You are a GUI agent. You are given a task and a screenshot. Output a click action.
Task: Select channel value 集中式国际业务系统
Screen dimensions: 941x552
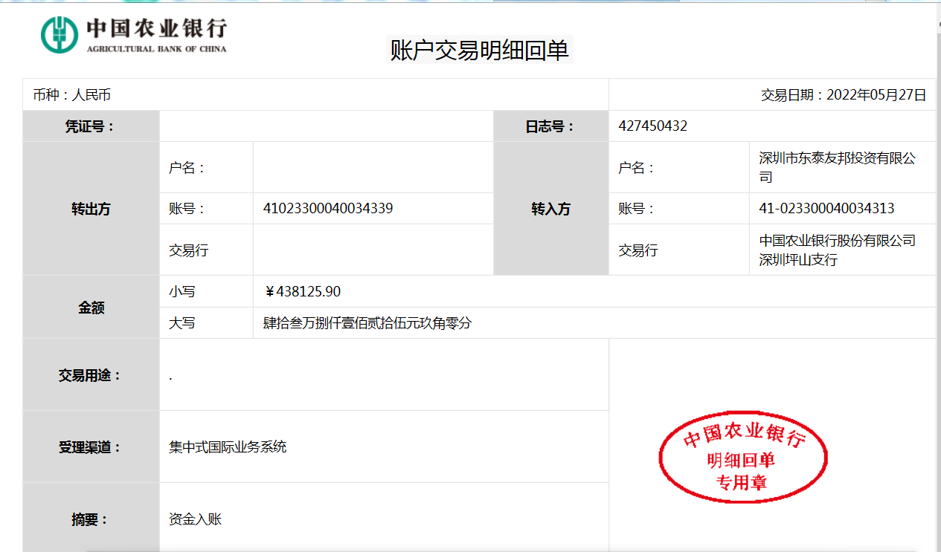pos(228,447)
